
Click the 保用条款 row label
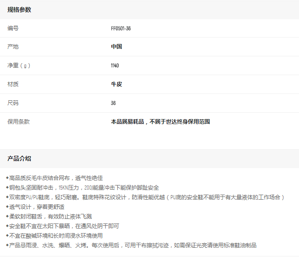tap(18, 122)
